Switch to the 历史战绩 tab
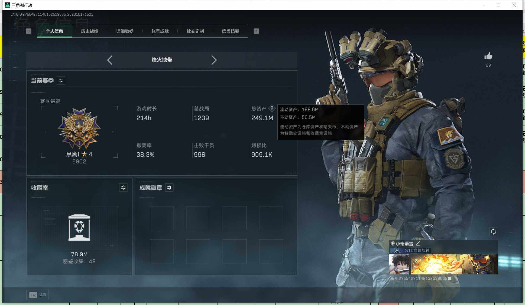 tap(90, 31)
